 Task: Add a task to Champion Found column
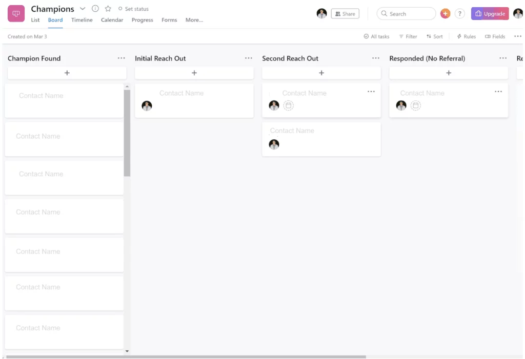[x=67, y=73]
